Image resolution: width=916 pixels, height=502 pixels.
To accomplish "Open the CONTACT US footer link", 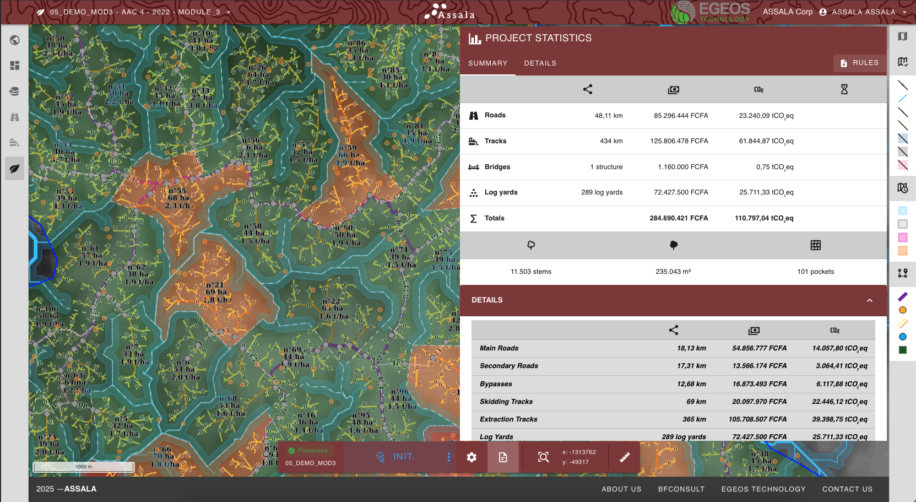I will point(847,489).
